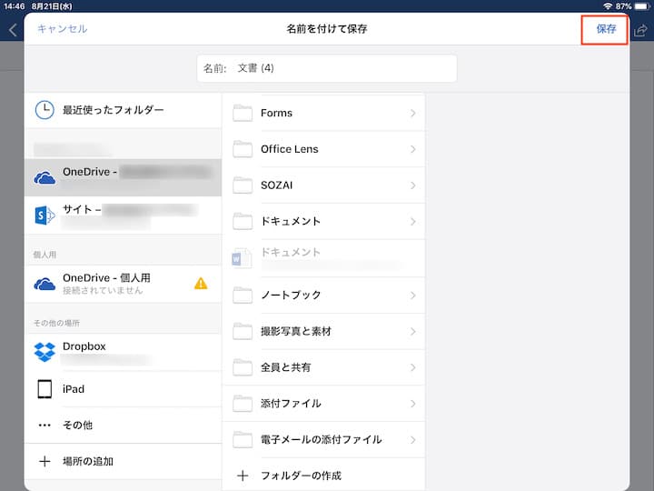
Task: Open the 添付ファイル folder icon
Action: coord(243,404)
